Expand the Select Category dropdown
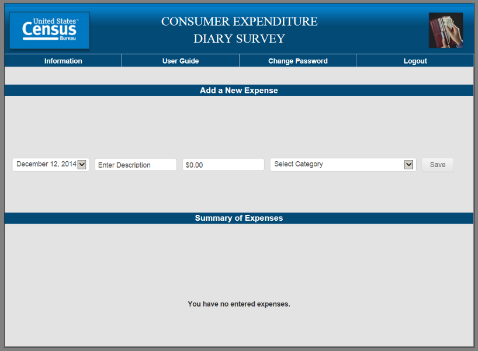 tap(343, 165)
